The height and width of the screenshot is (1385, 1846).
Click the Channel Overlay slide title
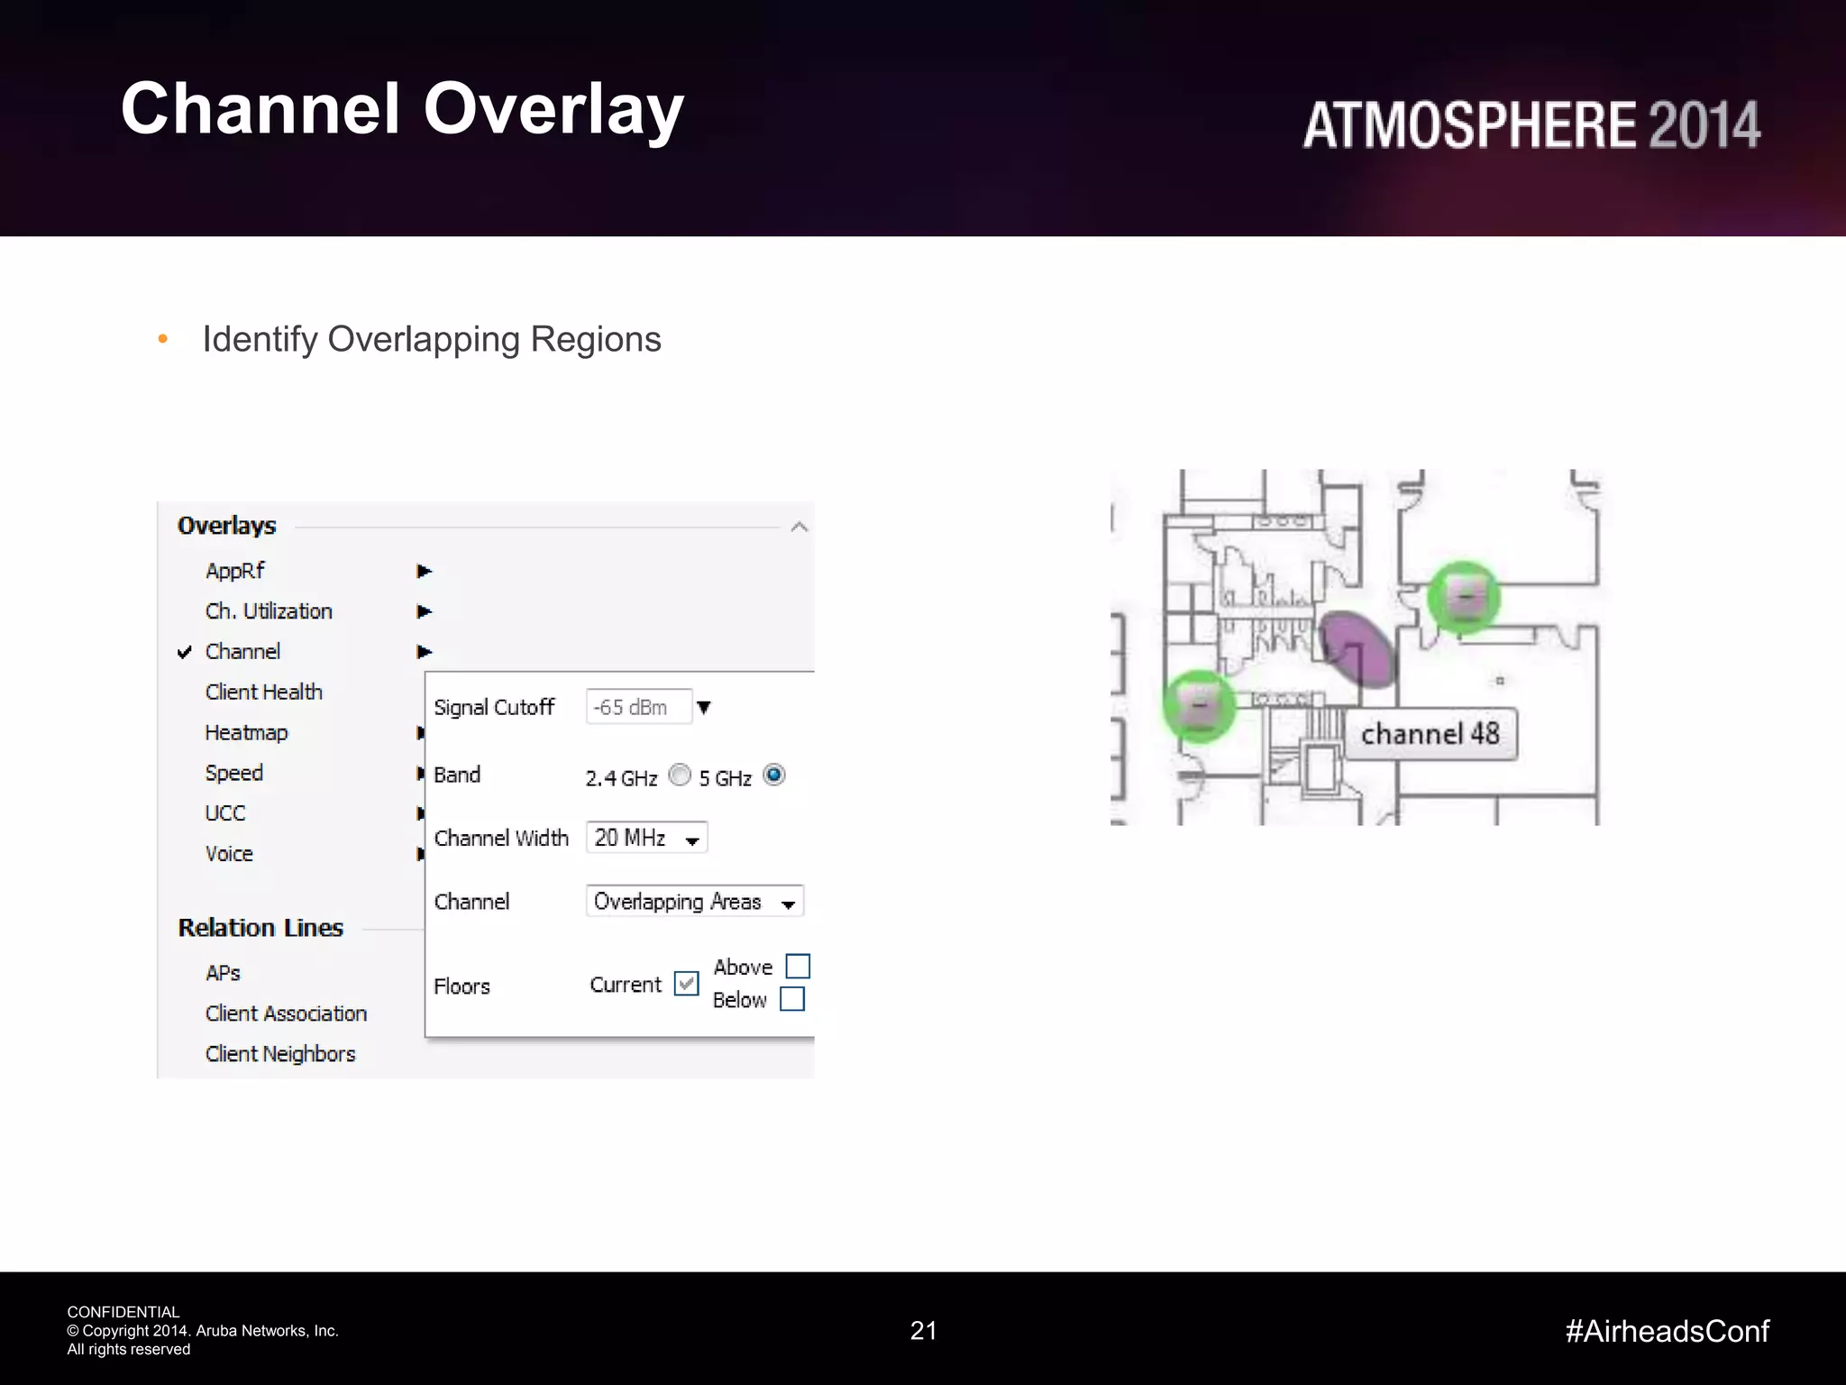[402, 109]
